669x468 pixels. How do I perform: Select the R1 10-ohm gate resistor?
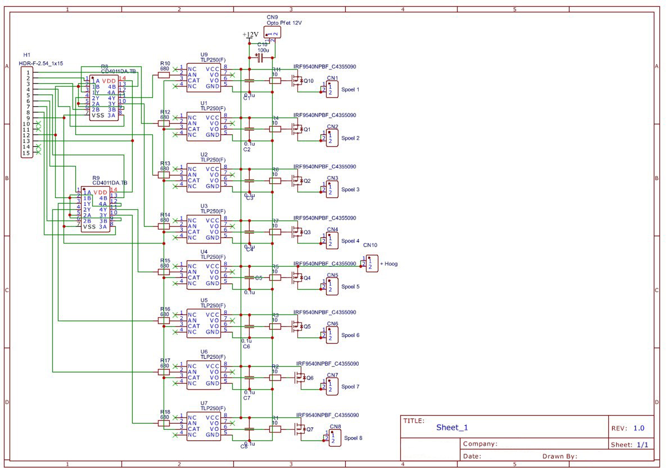275,429
